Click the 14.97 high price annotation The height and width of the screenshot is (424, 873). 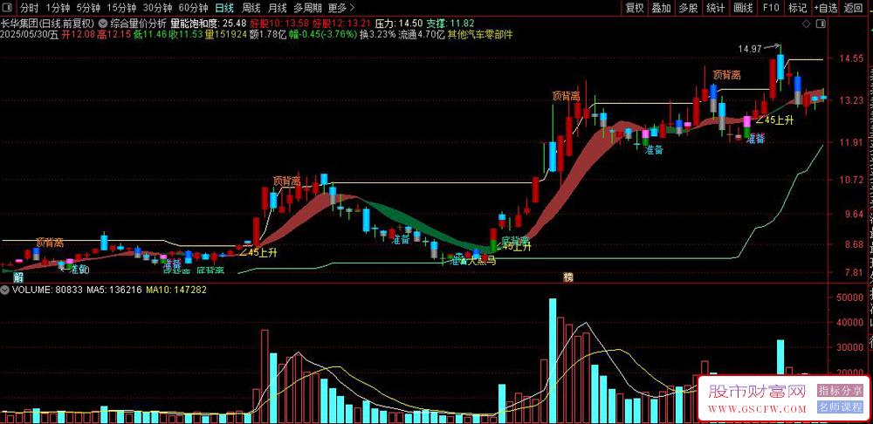[x=750, y=49]
